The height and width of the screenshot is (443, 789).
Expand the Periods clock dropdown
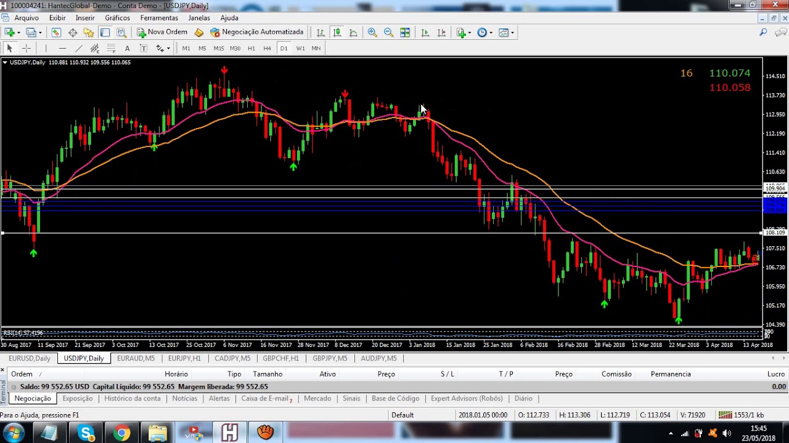coord(491,33)
